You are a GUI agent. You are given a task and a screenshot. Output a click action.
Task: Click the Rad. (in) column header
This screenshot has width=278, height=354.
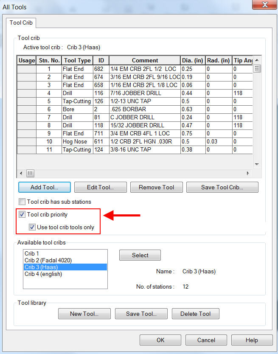click(x=219, y=60)
